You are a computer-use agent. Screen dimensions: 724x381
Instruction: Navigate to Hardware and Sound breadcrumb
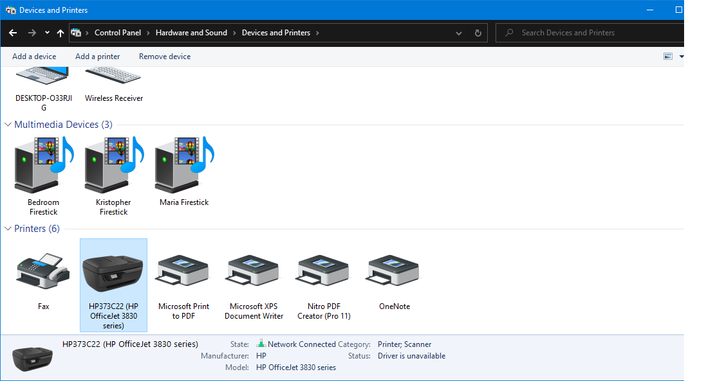point(191,33)
